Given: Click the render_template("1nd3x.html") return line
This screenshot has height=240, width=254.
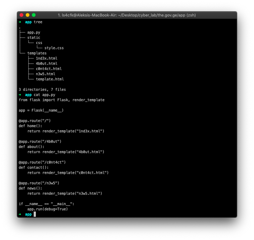Looking at the screenshot, I should 66,131.
